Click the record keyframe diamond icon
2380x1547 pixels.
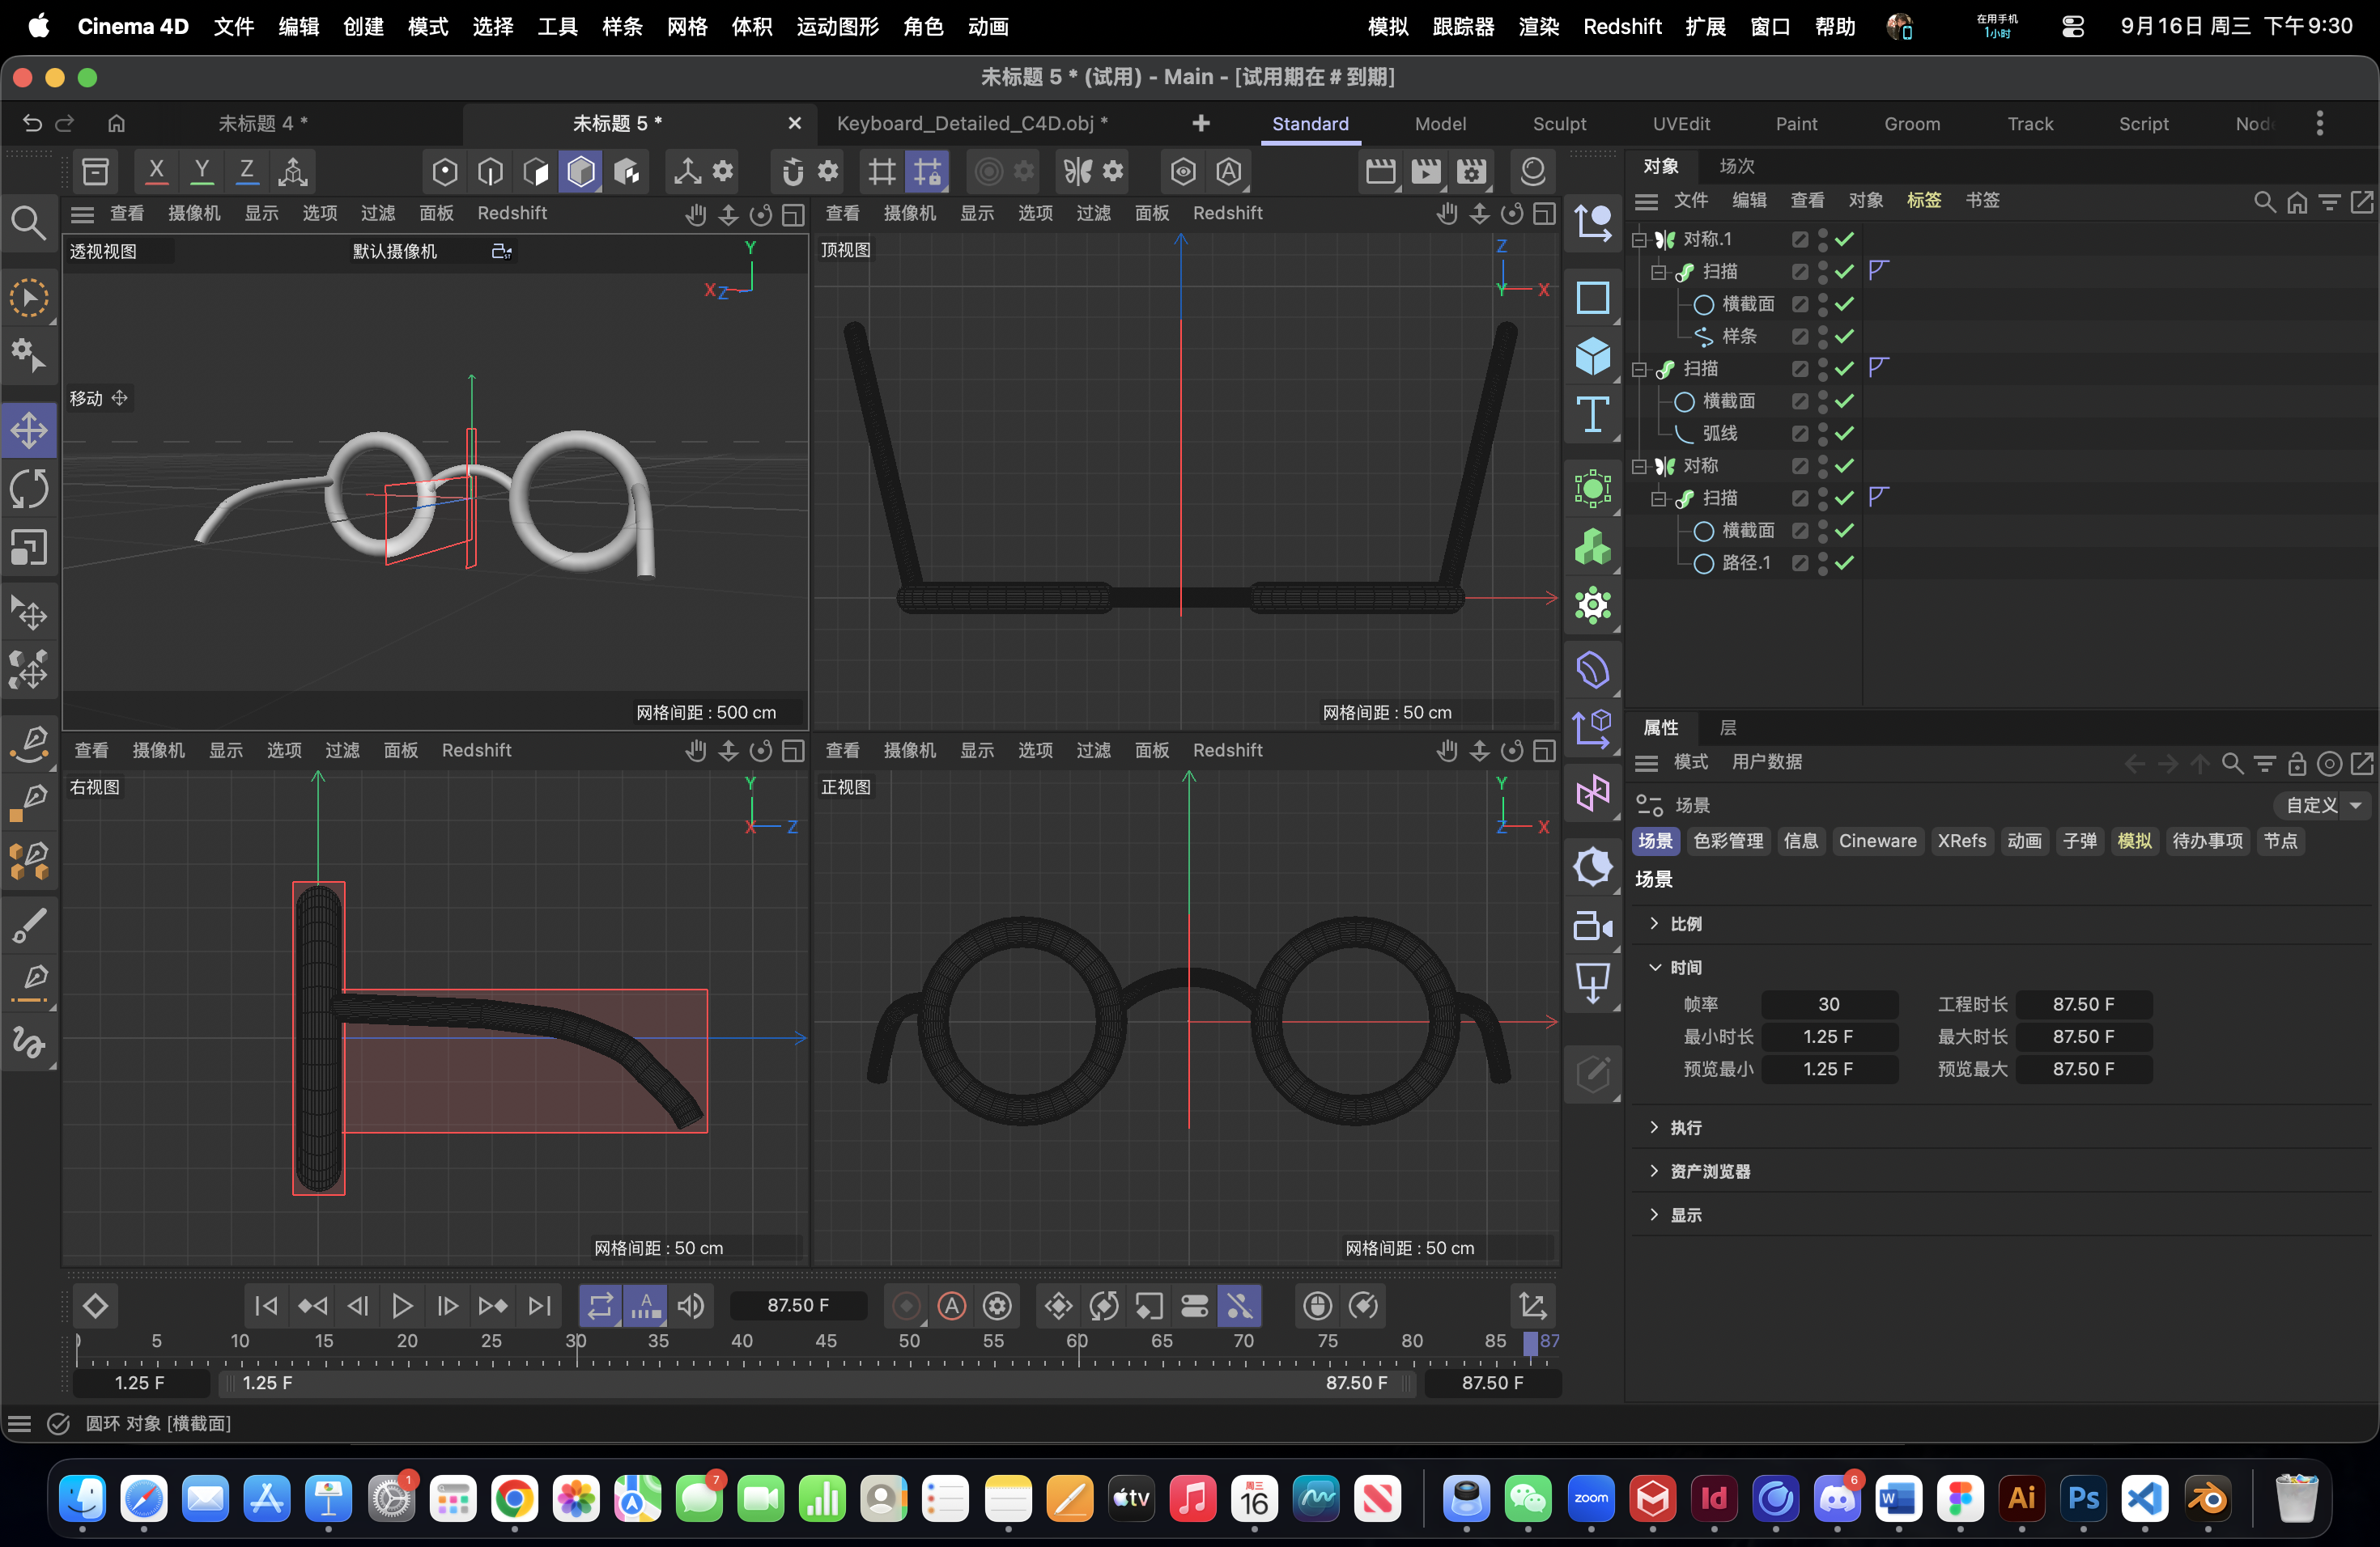(x=95, y=1306)
